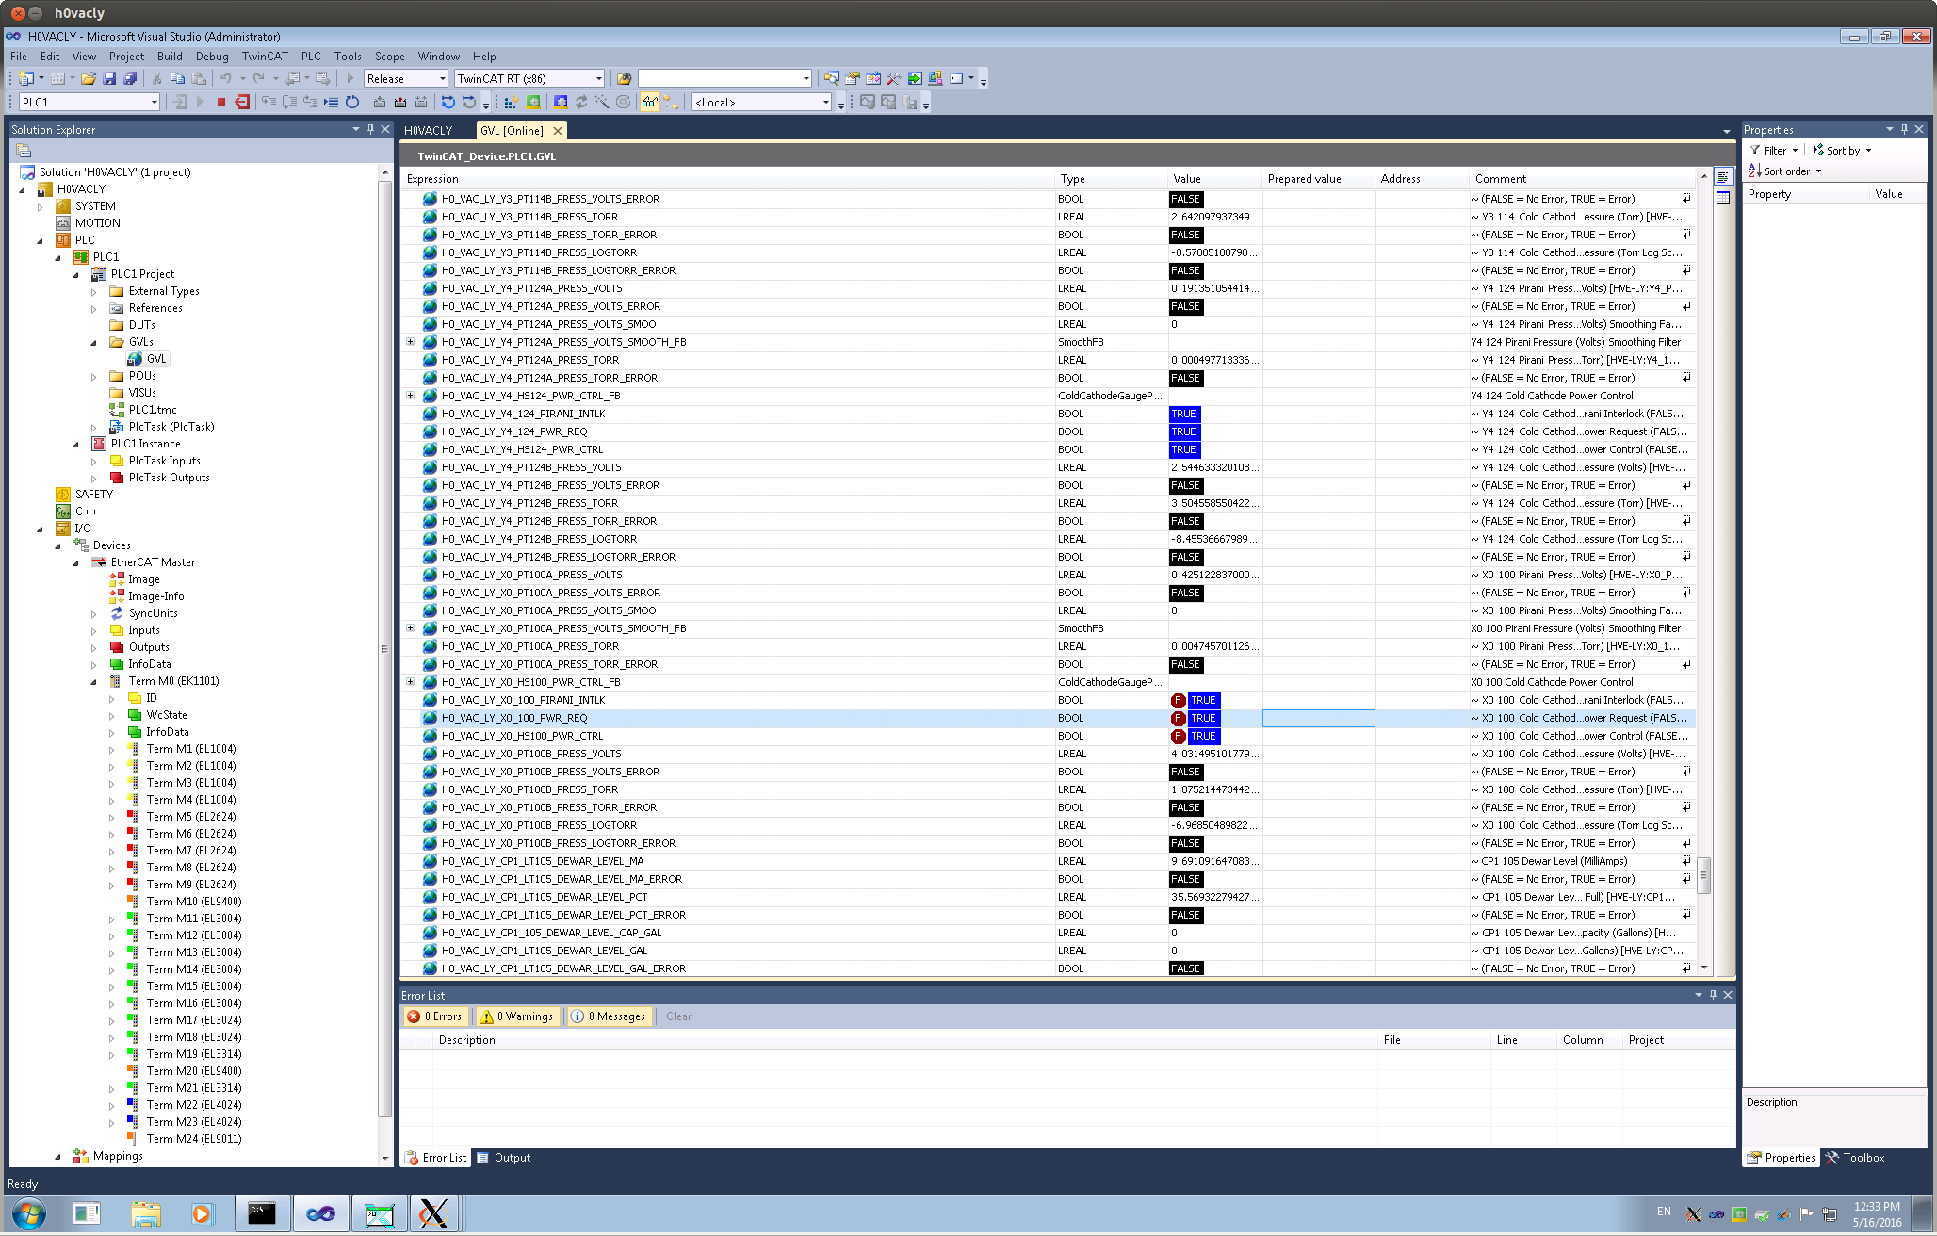Switch to the H0VACLY document tab
The width and height of the screenshot is (1937, 1236).
pos(429,131)
